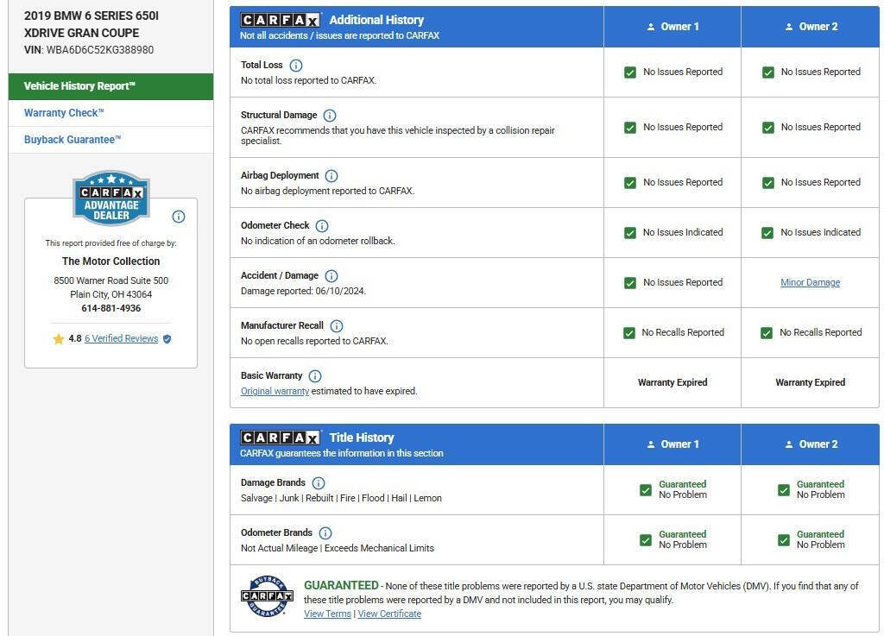Click Airbag Deployment info icon
Screen dimensions: 884x636
tap(331, 176)
